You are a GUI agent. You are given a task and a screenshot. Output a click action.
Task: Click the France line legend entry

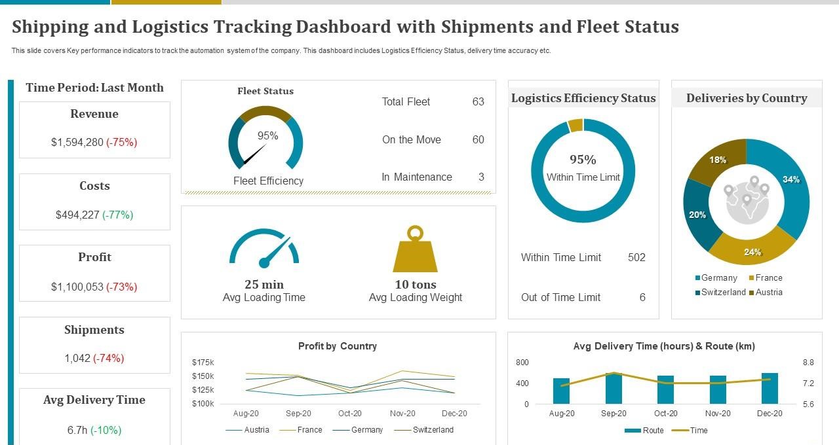tap(300, 430)
